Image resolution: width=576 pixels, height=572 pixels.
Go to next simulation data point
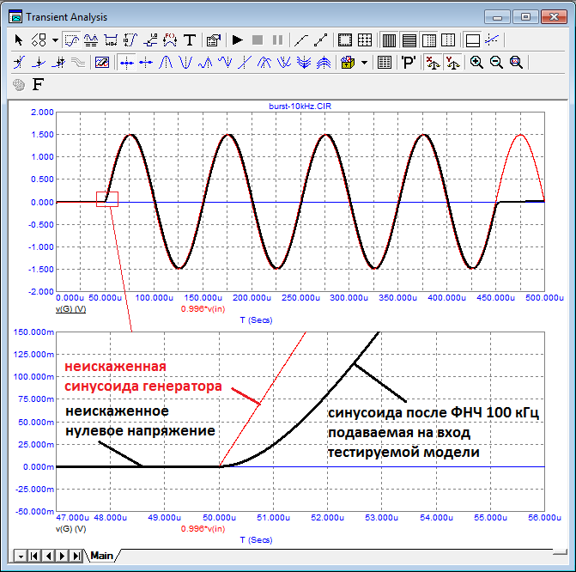[x=19, y=63]
